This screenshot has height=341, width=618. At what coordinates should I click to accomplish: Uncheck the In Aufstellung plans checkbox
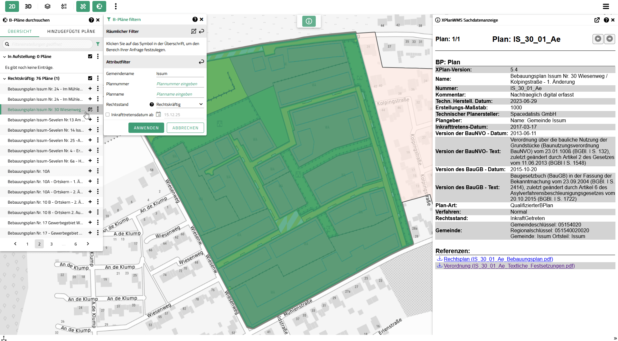coord(90,56)
